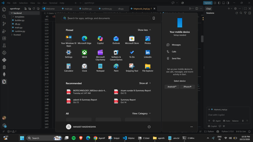Open Photos app in pinned grid

pos(148,40)
